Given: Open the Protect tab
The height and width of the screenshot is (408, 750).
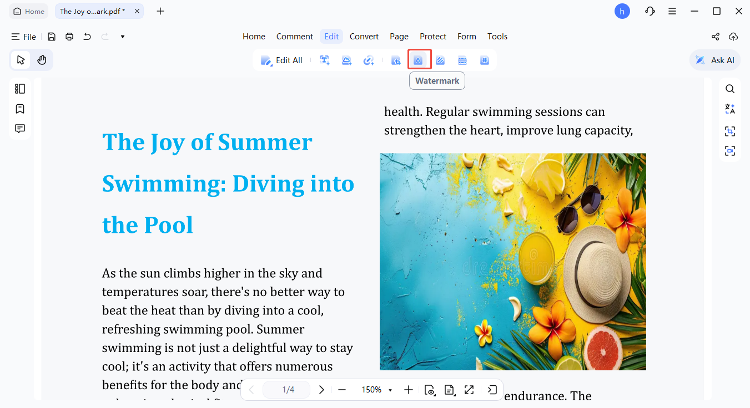Looking at the screenshot, I should [x=432, y=37].
